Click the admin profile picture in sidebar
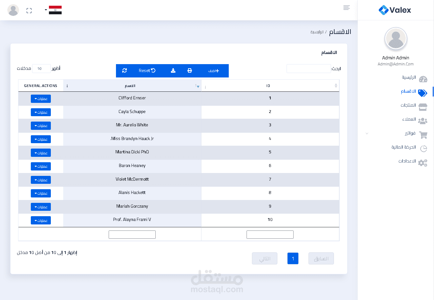Viewport: 434px width, 300px height. (x=396, y=39)
